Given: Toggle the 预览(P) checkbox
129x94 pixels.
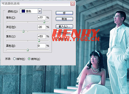Looking at the screenshot, I should [57, 39].
